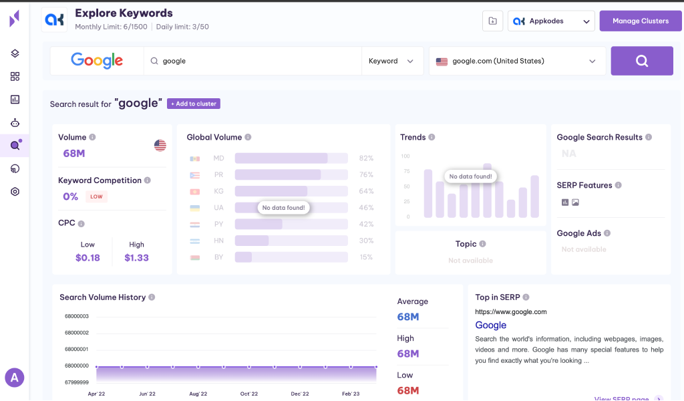Click the US flag in Volume card

click(x=160, y=145)
